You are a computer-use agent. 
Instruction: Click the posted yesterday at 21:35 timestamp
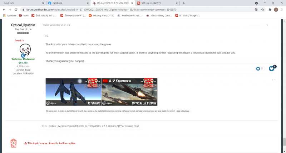click(x=56, y=25)
